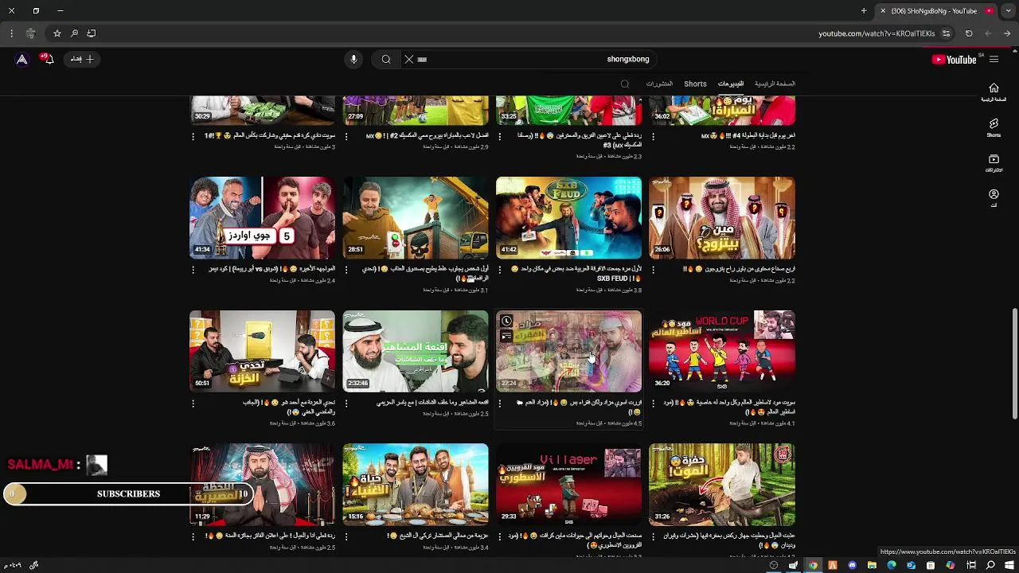Open taskbar search magnifier
Viewport: 1019px width, 573px height.
[990, 565]
